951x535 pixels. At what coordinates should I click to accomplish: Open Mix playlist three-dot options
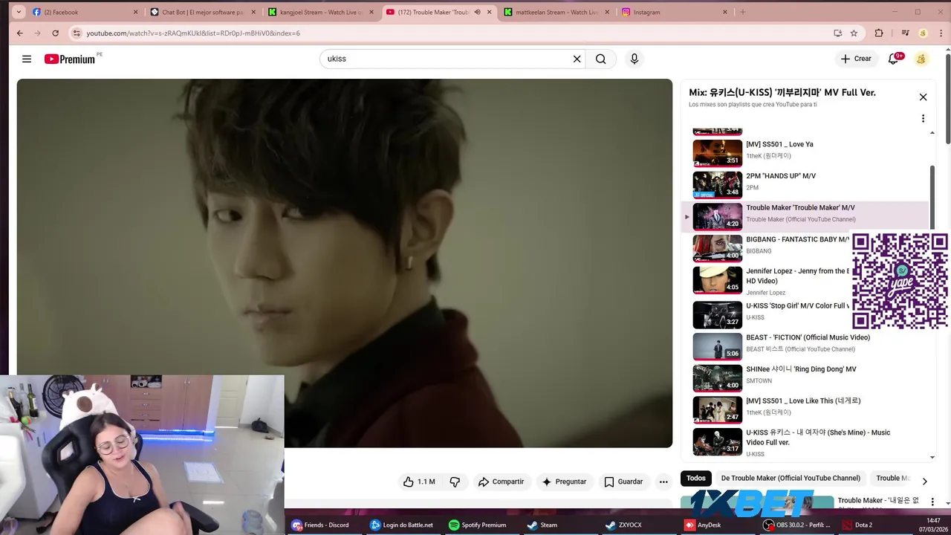923,119
